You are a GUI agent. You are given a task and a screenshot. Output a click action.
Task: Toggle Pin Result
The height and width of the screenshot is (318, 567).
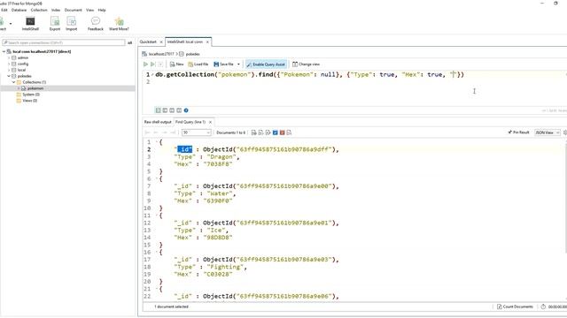518,132
